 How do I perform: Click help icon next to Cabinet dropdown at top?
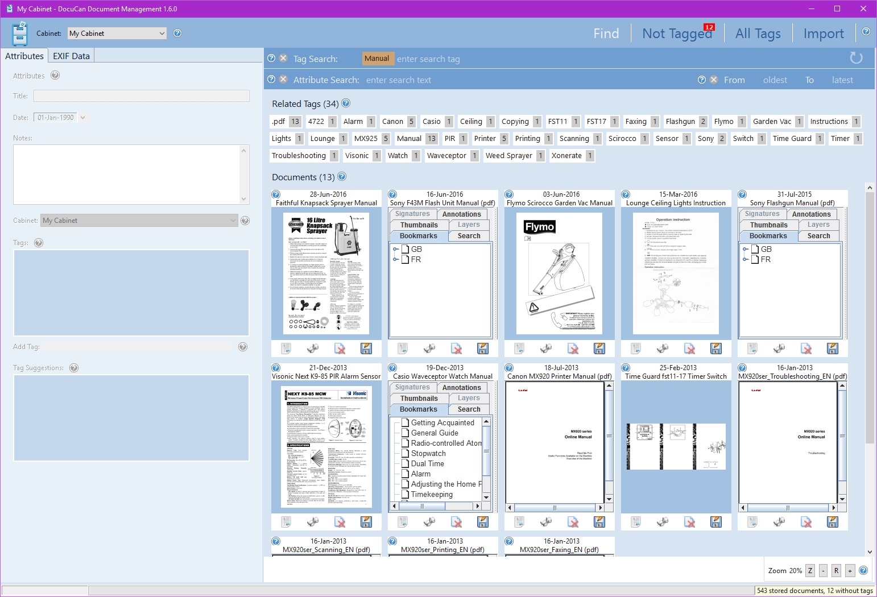point(177,33)
